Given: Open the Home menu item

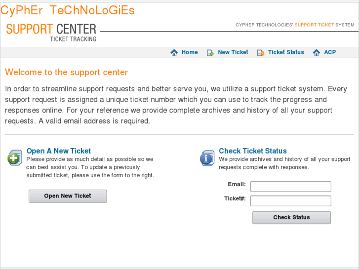Looking at the screenshot, I should 190,52.
